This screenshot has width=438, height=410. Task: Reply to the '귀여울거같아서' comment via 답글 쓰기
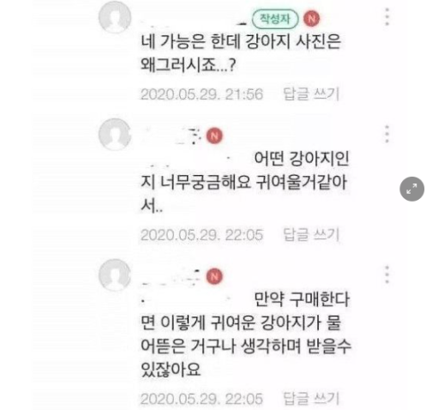311,235
